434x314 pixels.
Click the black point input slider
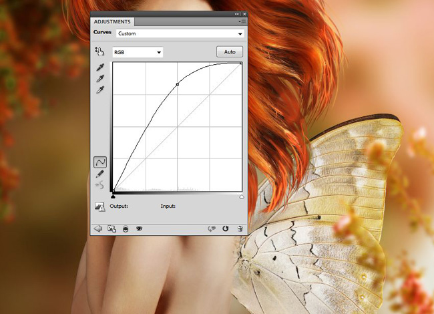pyautogui.click(x=113, y=196)
